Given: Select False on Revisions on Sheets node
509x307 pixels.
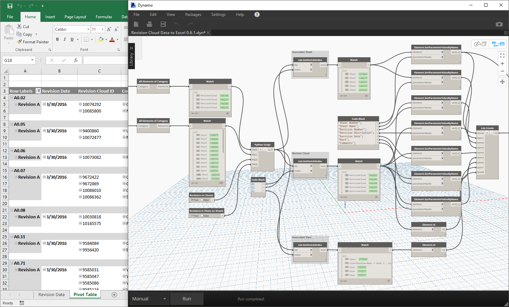Looking at the screenshot, I should pos(205,200).
